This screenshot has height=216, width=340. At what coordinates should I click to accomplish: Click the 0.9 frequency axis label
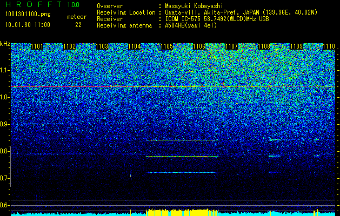click(5, 124)
